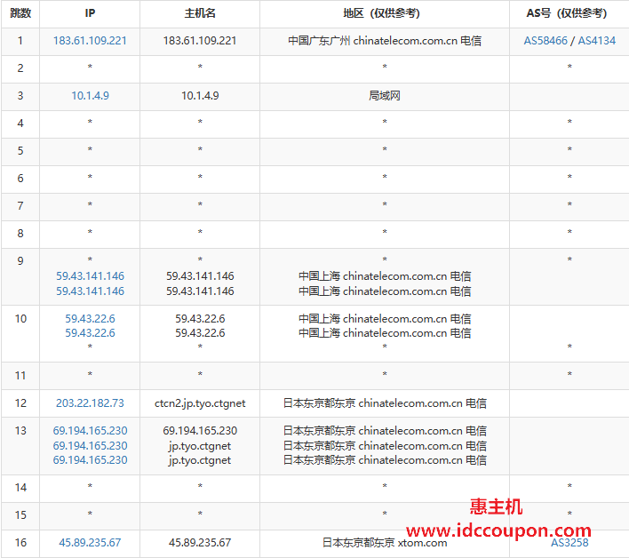
Task: Select the hop number 3 cell
Action: [20, 95]
